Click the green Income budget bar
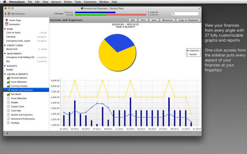 pos(91,15)
